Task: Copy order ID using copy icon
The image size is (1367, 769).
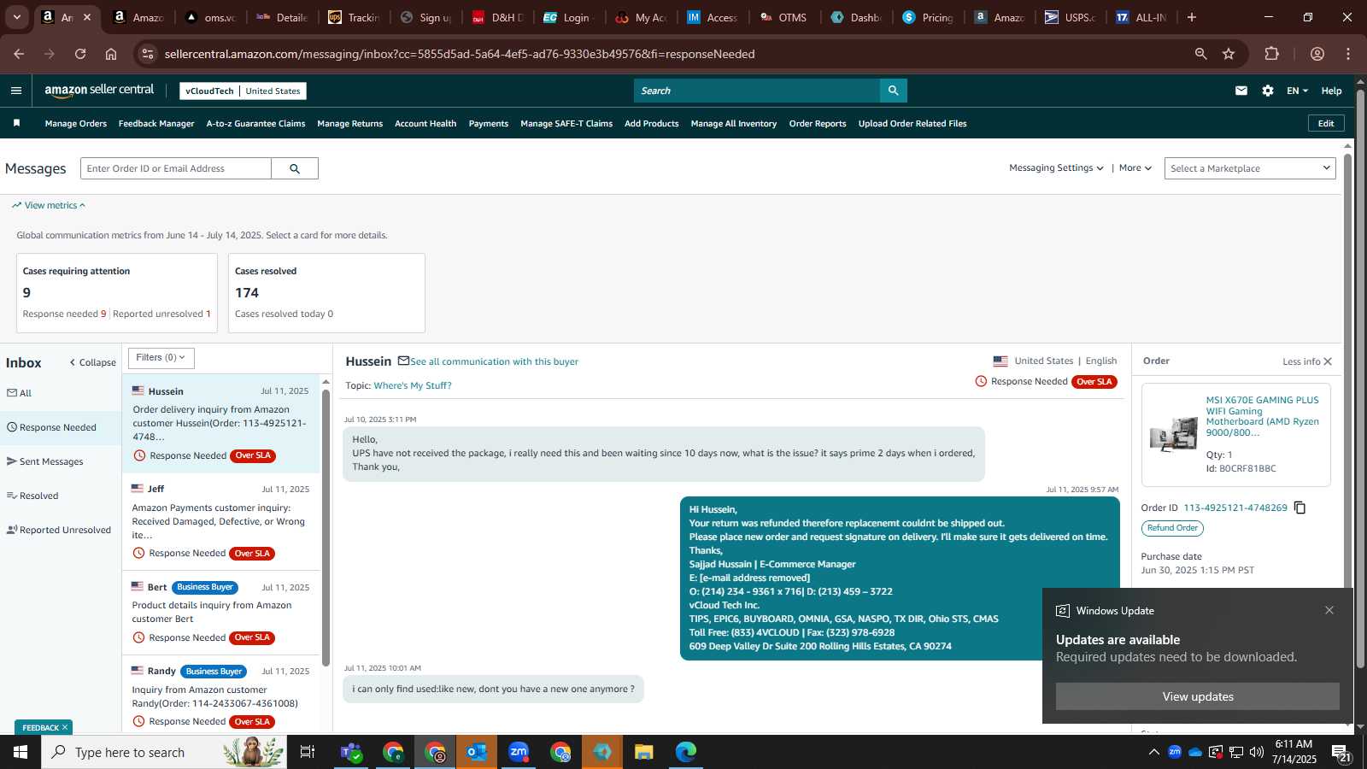Action: [x=1300, y=508]
